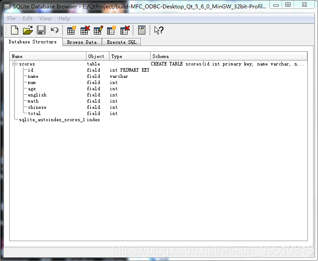Click 'int' type cell in age row
Image resolution: width=318 pixels, height=261 pixels.
(x=113, y=89)
